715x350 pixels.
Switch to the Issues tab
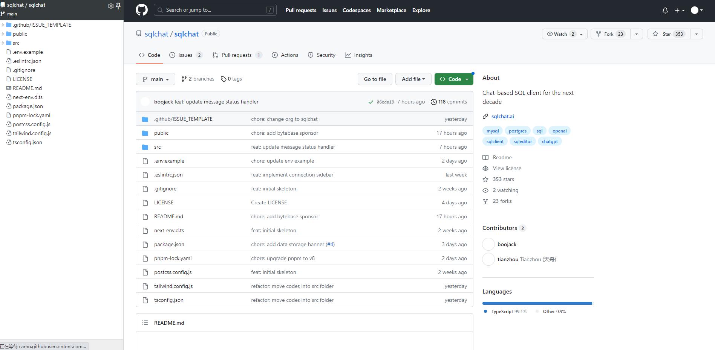coord(186,55)
